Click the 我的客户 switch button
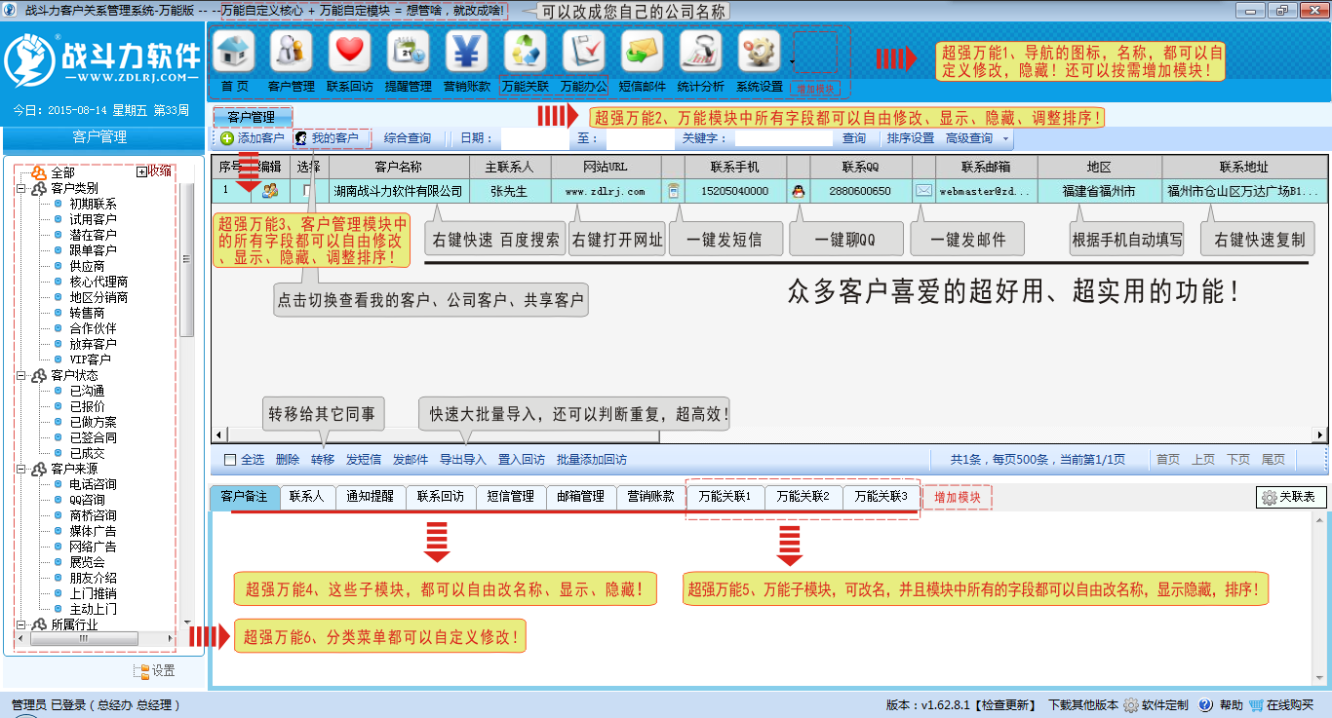The width and height of the screenshot is (1332, 718). [332, 138]
